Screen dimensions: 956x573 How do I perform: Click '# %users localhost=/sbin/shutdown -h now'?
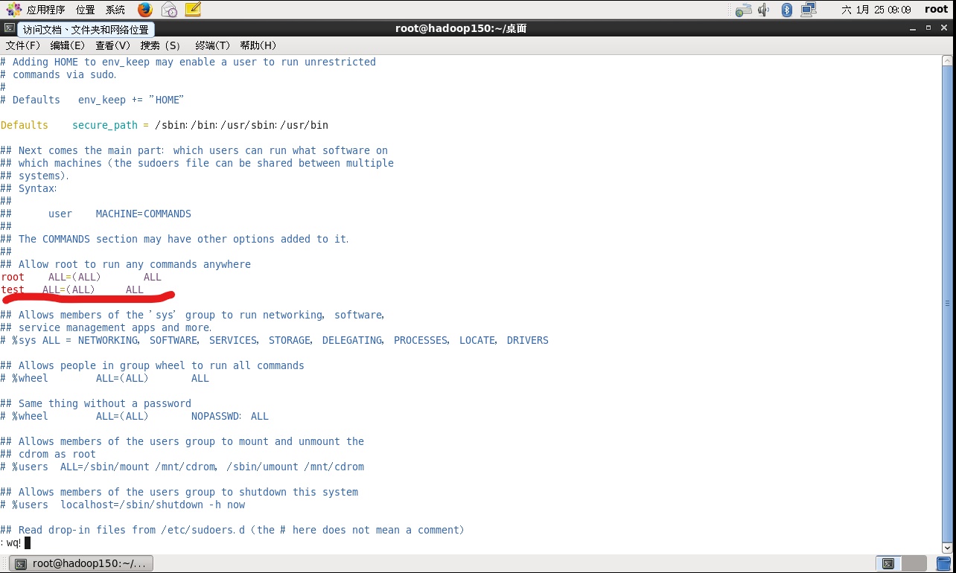click(122, 505)
